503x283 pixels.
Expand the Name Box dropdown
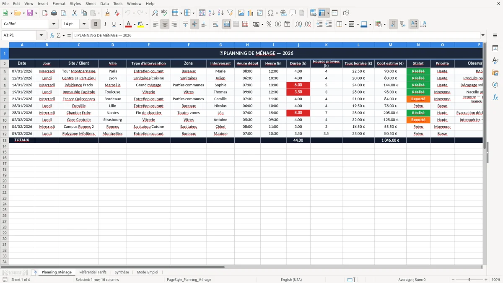click(x=41, y=35)
